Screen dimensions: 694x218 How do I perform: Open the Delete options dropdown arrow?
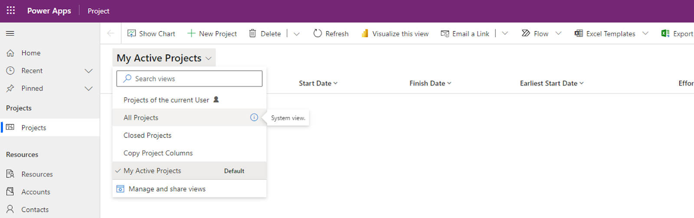(297, 34)
